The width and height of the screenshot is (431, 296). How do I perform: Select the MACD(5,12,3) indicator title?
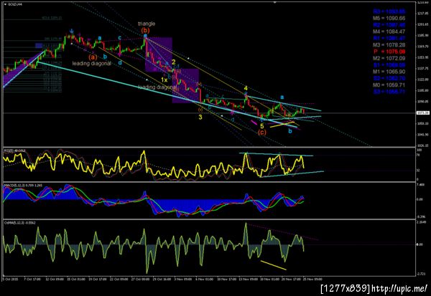click(x=23, y=186)
